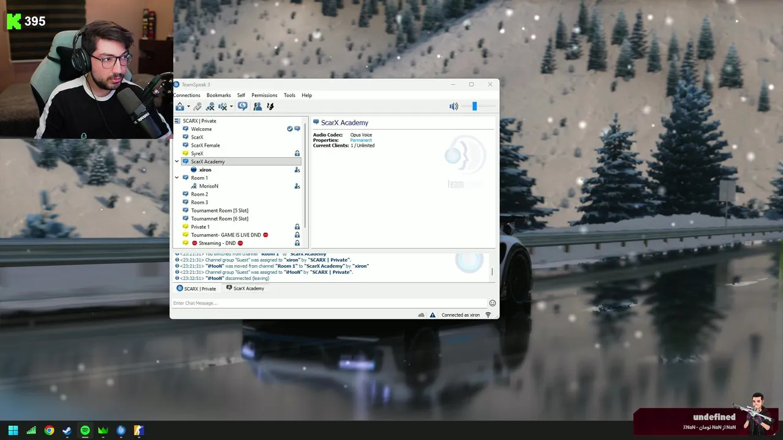Open Google Chrome from the taskbar

click(49, 430)
